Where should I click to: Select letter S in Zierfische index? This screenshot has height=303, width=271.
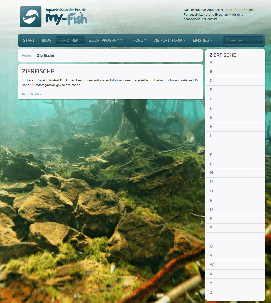(211, 228)
